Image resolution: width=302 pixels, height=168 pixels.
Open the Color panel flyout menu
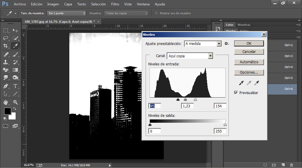pos(298,25)
